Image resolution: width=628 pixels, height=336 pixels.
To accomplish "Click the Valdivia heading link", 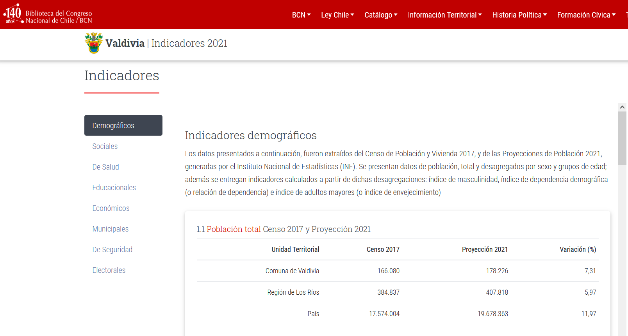I will [125, 43].
